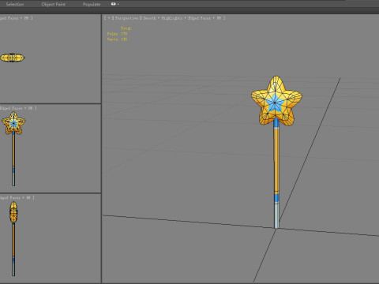Open the Edged Faces label in the bottom-left viewport

click(x=10, y=198)
